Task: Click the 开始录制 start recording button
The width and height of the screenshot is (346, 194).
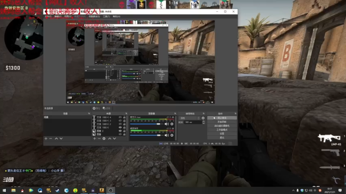Action: tap(222, 122)
